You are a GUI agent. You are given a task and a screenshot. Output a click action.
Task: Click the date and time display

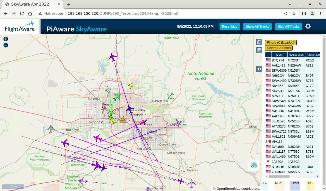(x=195, y=26)
